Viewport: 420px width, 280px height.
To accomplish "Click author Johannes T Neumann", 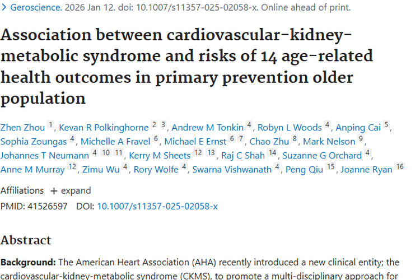I will (45, 156).
